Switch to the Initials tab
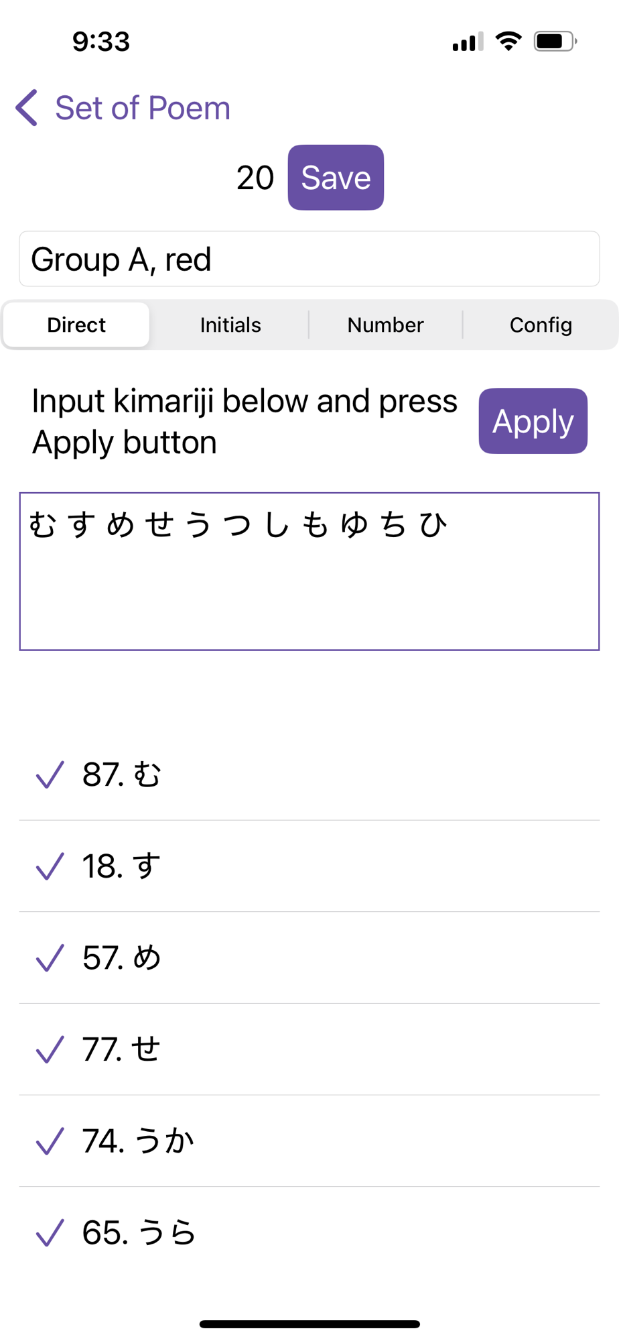The image size is (619, 1341). tap(230, 325)
